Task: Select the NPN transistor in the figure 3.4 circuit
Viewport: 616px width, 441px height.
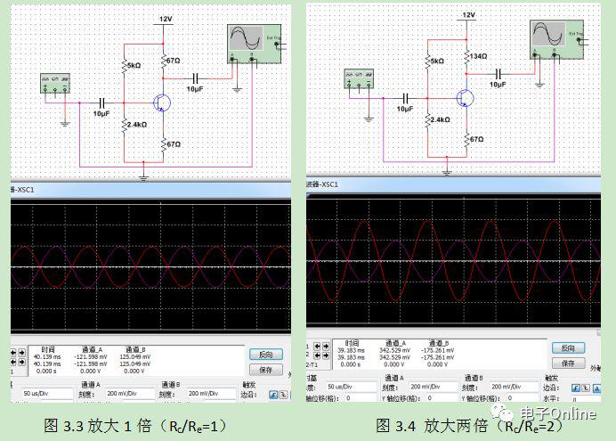Action: click(x=465, y=97)
